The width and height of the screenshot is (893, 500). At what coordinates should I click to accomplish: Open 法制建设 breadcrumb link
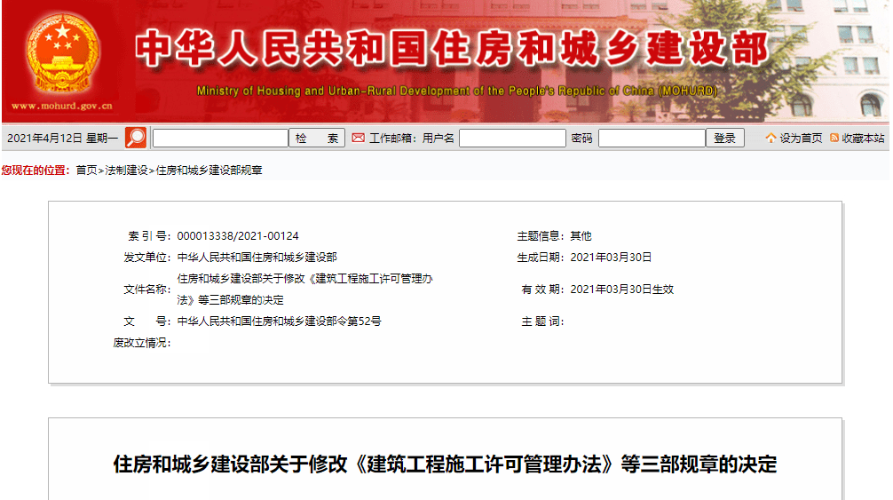pyautogui.click(x=126, y=171)
